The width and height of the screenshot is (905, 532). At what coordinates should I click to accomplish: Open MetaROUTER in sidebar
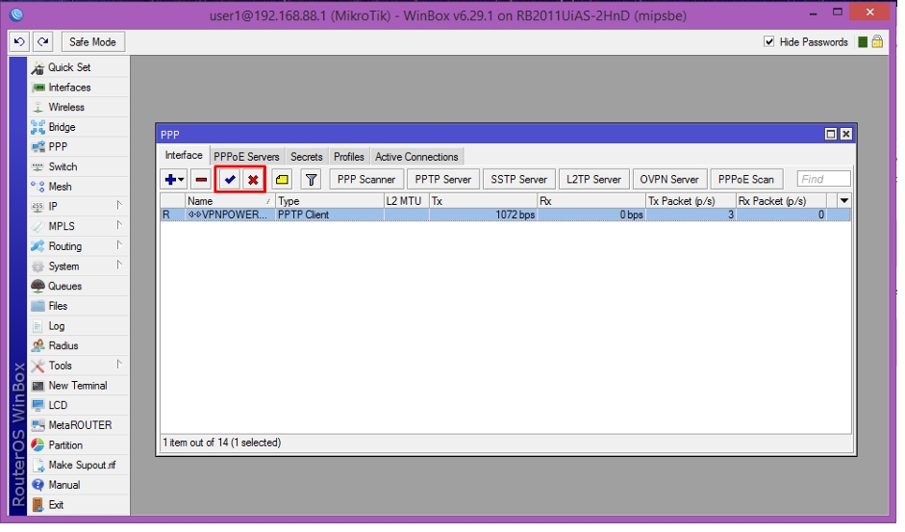80,426
